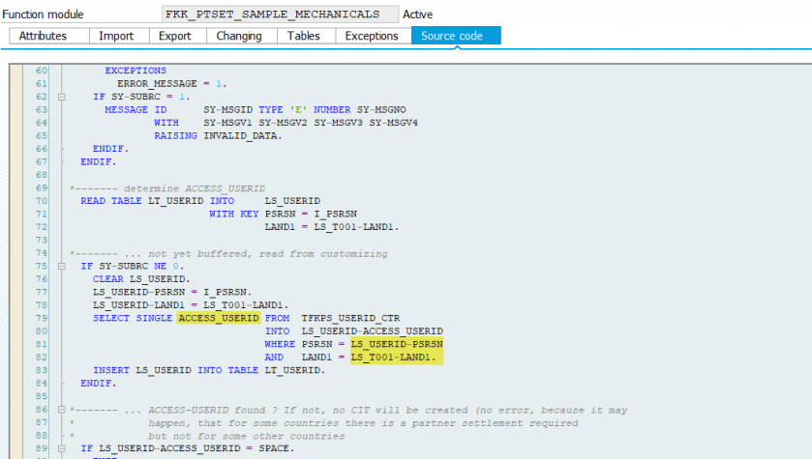Click INSERT keyword on line 83

[x=111, y=370]
